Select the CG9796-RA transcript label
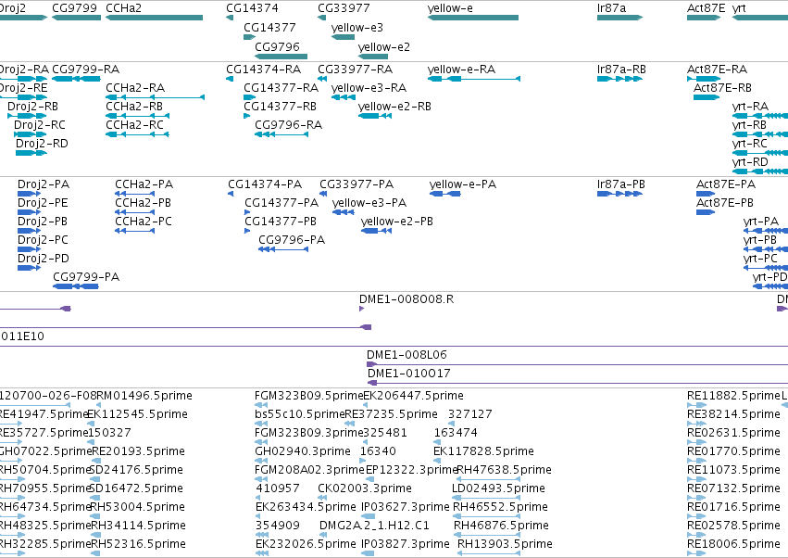 pyautogui.click(x=289, y=125)
